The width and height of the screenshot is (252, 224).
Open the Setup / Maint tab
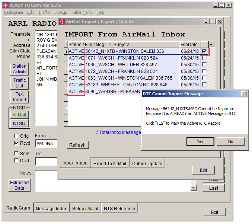tap(85, 208)
